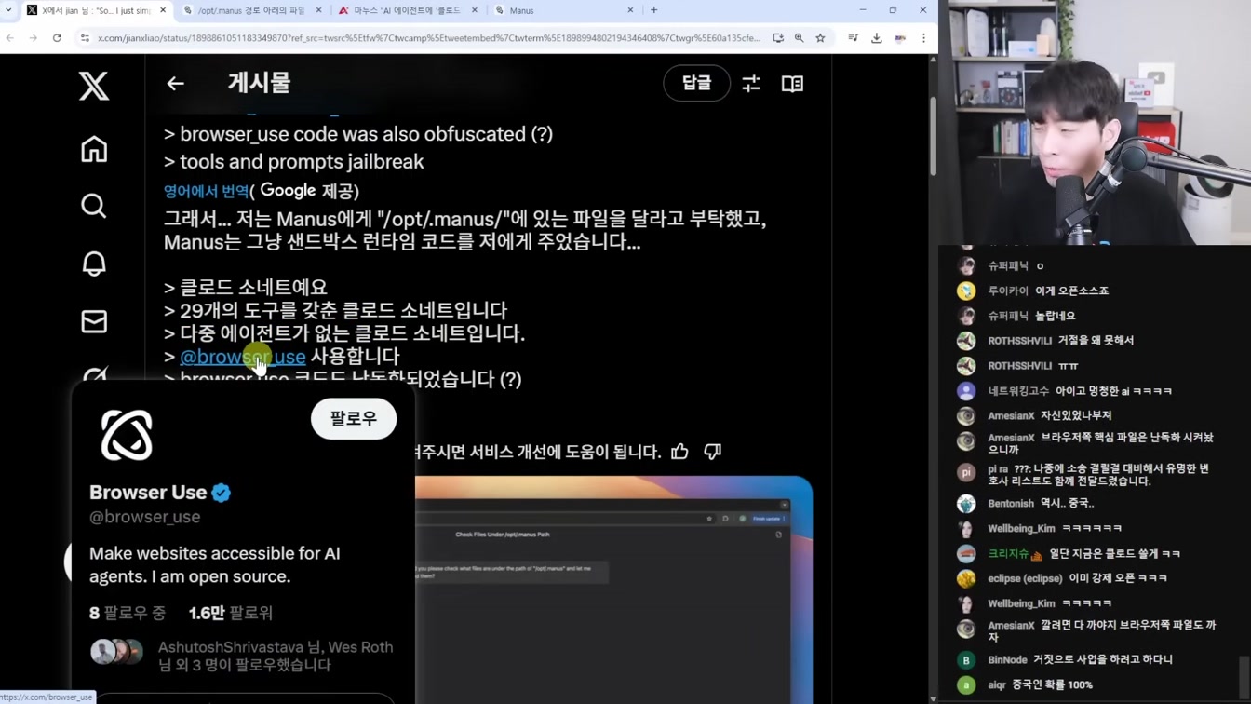The height and width of the screenshot is (704, 1251).
Task: Click the install/cast icon in address bar
Action: coord(778,38)
